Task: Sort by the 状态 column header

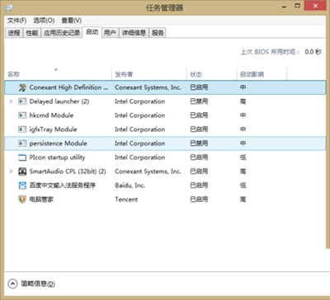Action: pyautogui.click(x=211, y=74)
